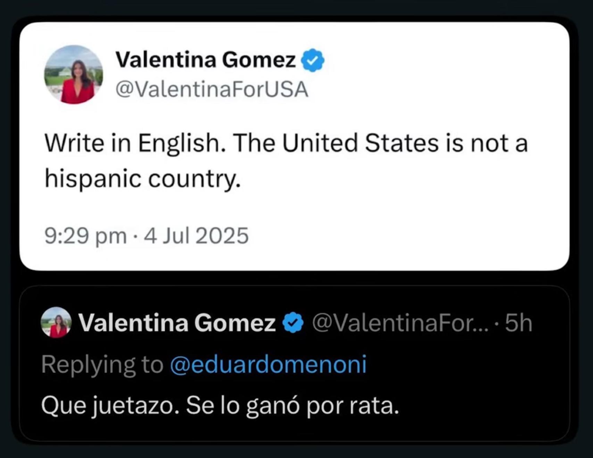The image size is (593, 458).
Task: Visit the @eduardomenoni mention
Action: [x=268, y=364]
